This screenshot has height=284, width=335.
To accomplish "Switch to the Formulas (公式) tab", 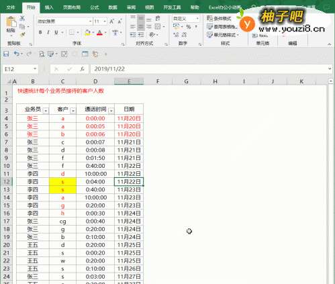I will (95, 7).
